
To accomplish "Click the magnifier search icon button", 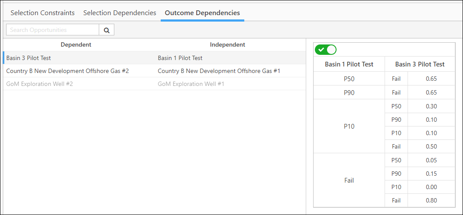I will click(107, 30).
